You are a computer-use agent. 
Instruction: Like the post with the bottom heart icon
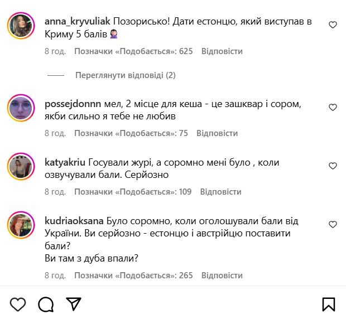pos(18,304)
